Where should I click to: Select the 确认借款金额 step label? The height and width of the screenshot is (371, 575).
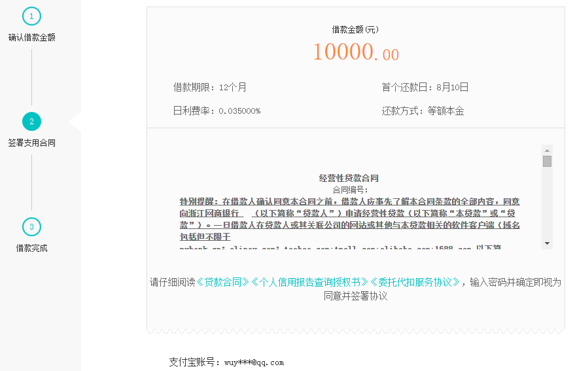31,37
